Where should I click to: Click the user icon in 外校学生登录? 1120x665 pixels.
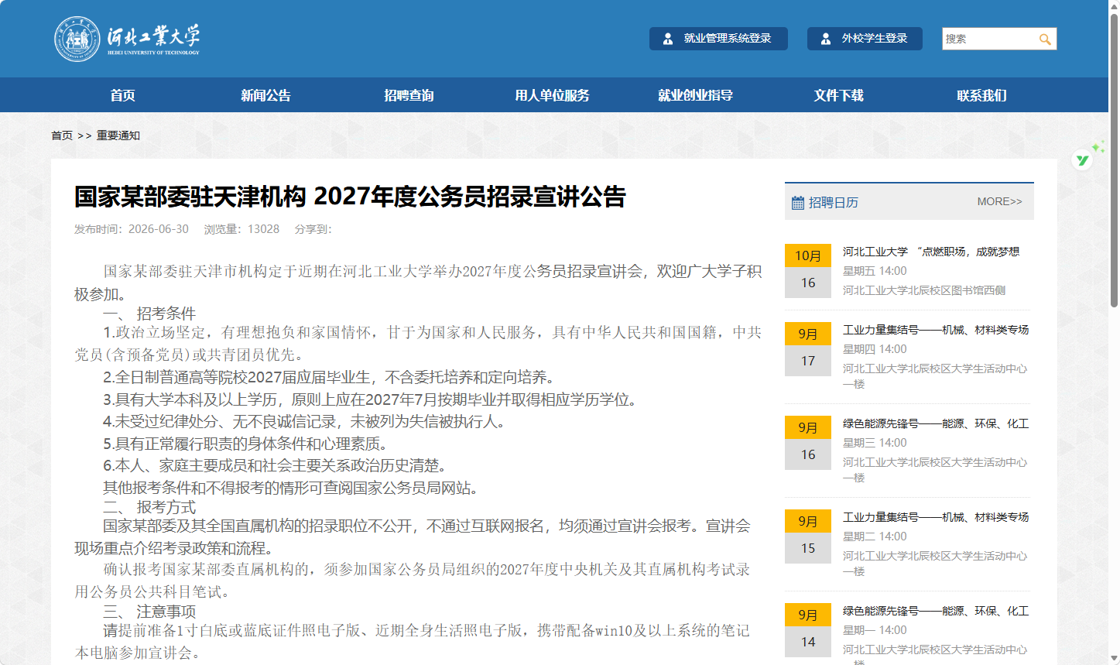click(x=826, y=39)
